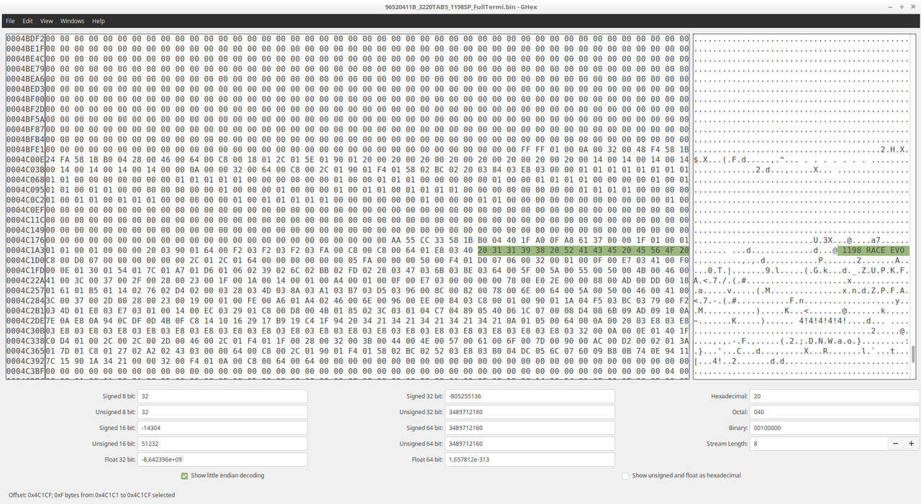
Task: Click the Hexadecimal value field
Action: point(835,396)
